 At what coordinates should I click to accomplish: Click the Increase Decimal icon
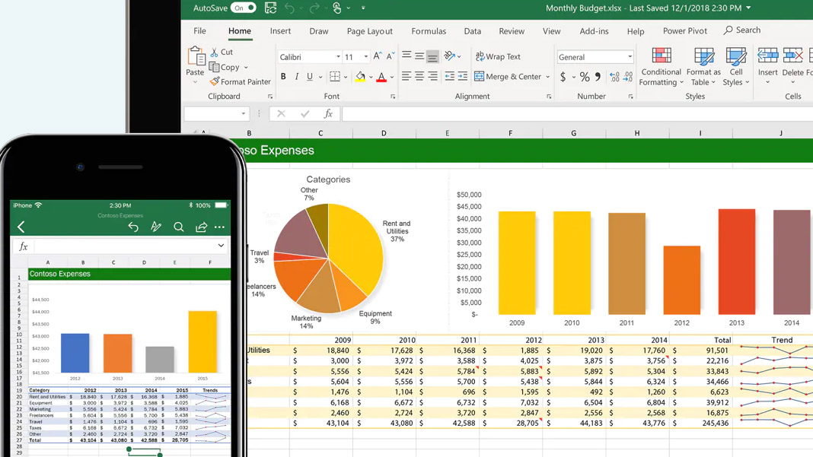click(x=614, y=77)
